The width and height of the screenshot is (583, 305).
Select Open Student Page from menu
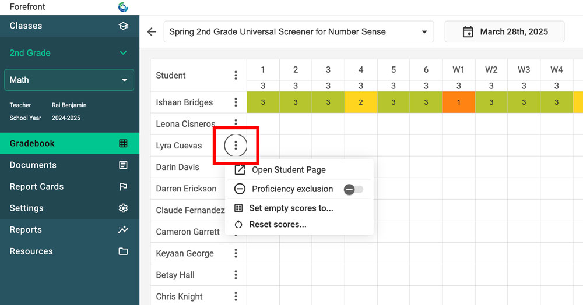pyautogui.click(x=289, y=170)
